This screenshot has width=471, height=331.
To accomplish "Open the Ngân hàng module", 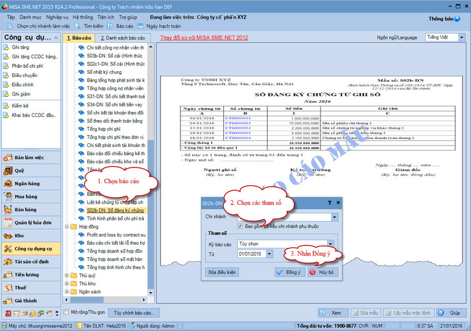I will 31,183.
